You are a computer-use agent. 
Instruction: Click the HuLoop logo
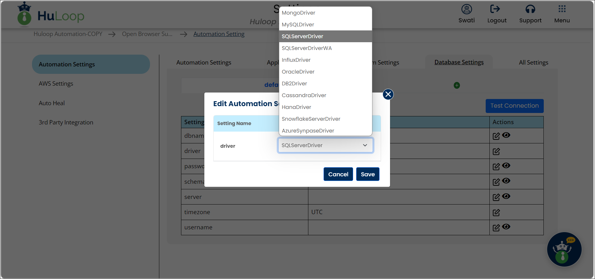coord(51,14)
